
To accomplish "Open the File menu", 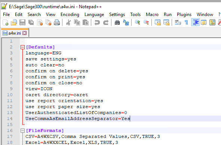I will [6, 15].
